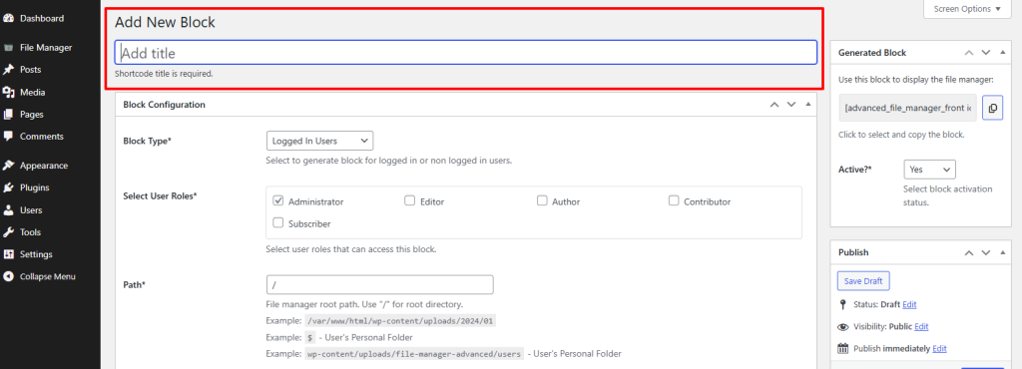Click the Dashboard gauge icon in sidebar
Screen dimensions: 1022x369
point(8,18)
